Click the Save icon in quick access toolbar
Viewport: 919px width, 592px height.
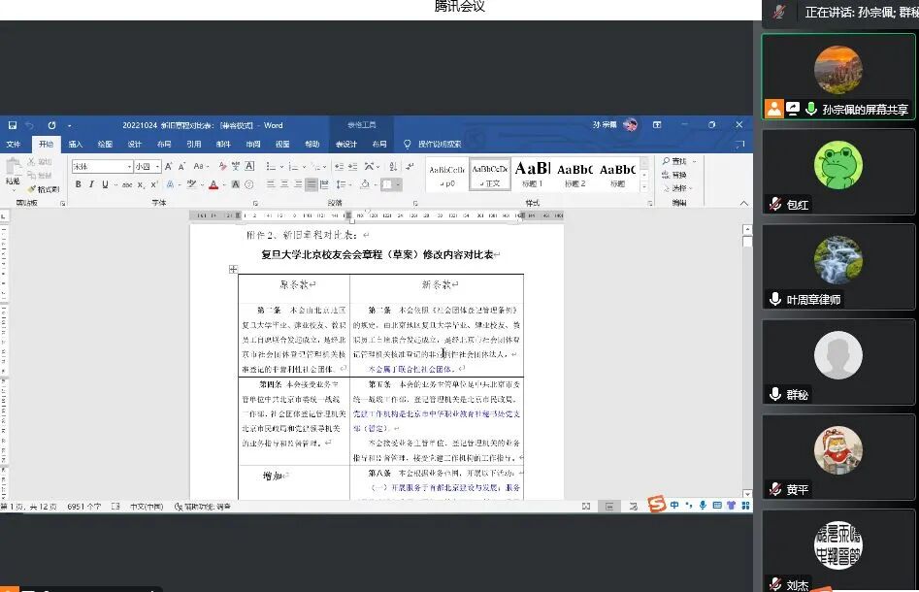pos(13,125)
